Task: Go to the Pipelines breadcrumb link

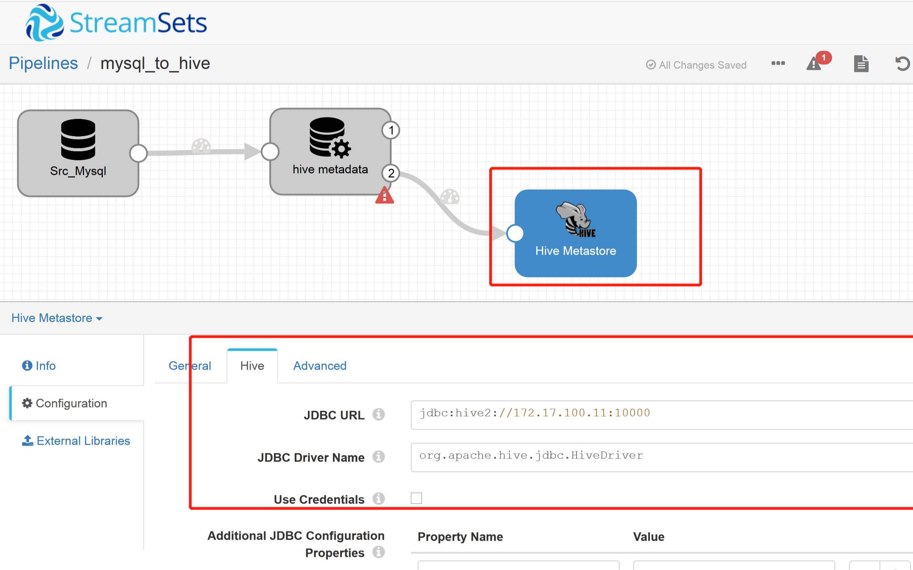Action: click(43, 63)
